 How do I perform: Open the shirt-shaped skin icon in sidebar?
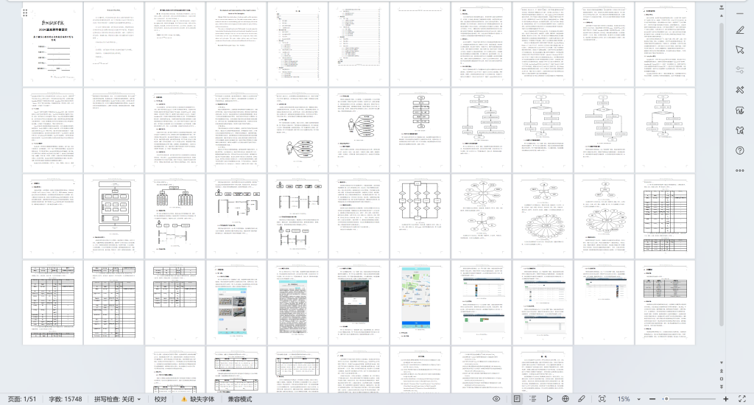tap(740, 130)
